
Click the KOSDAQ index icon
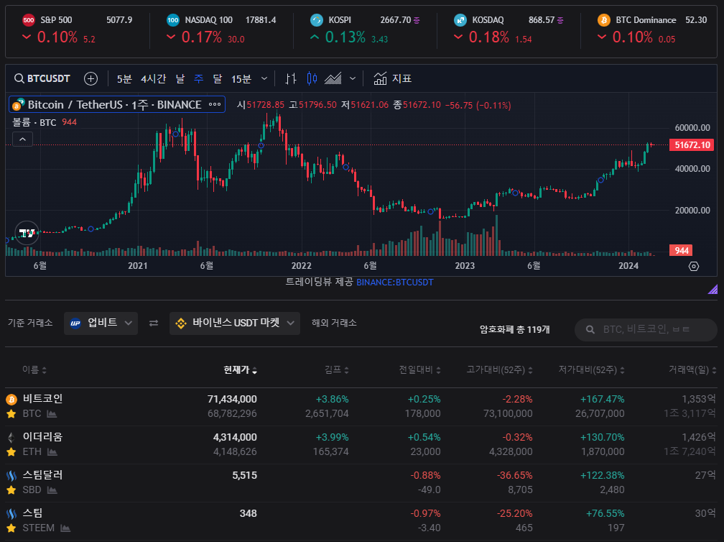click(460, 20)
